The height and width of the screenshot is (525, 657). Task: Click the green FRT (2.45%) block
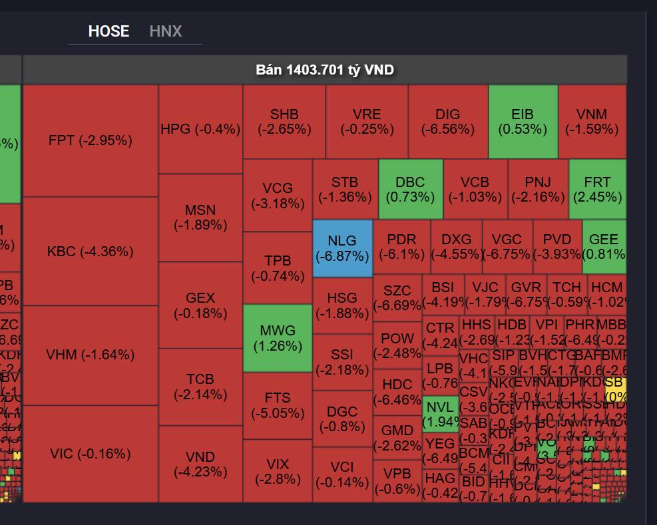click(598, 190)
